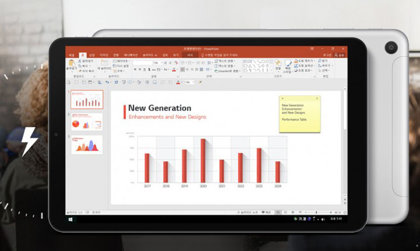Open the Arrange objects tool
The width and height of the screenshot is (420, 251).
[278, 65]
